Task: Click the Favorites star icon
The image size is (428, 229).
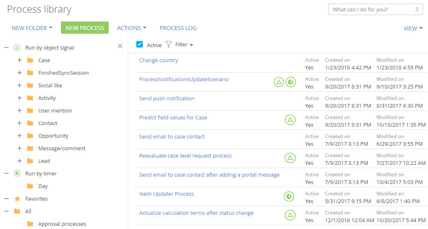Action: click(x=17, y=199)
